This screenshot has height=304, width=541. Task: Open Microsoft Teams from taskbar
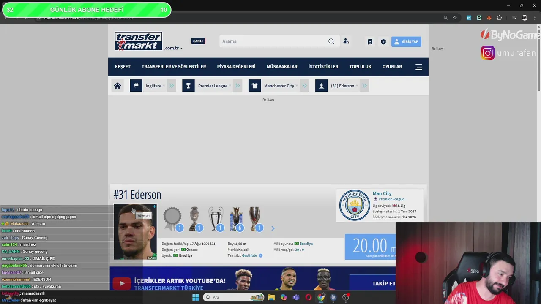(x=296, y=297)
